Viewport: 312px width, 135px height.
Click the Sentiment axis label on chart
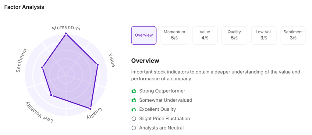[22, 60]
